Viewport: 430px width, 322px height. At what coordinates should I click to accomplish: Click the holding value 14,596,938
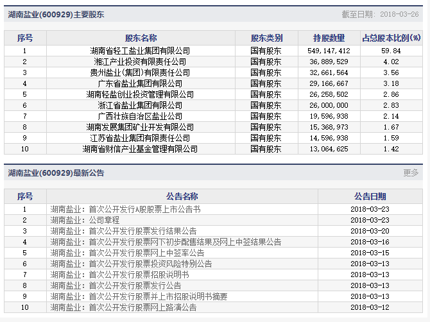329,138
